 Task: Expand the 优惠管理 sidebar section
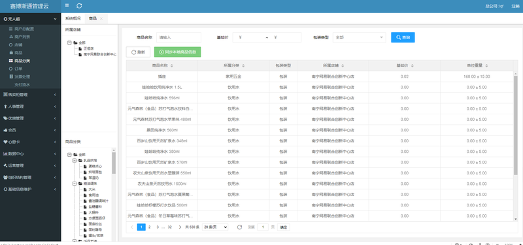pos(30,118)
